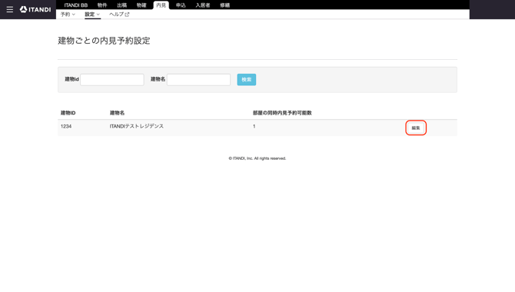Switch to the 入居者 tab

203,5
